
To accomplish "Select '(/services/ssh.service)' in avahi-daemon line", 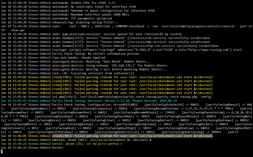I will click(x=147, y=38).
